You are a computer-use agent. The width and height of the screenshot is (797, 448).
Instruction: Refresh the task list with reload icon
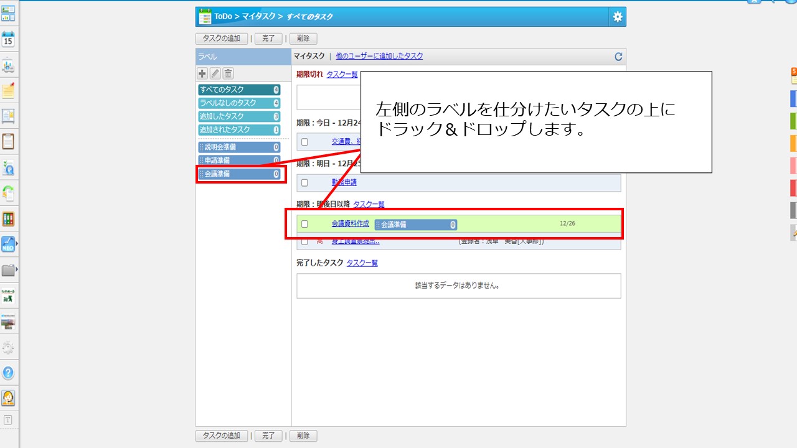[x=618, y=57]
